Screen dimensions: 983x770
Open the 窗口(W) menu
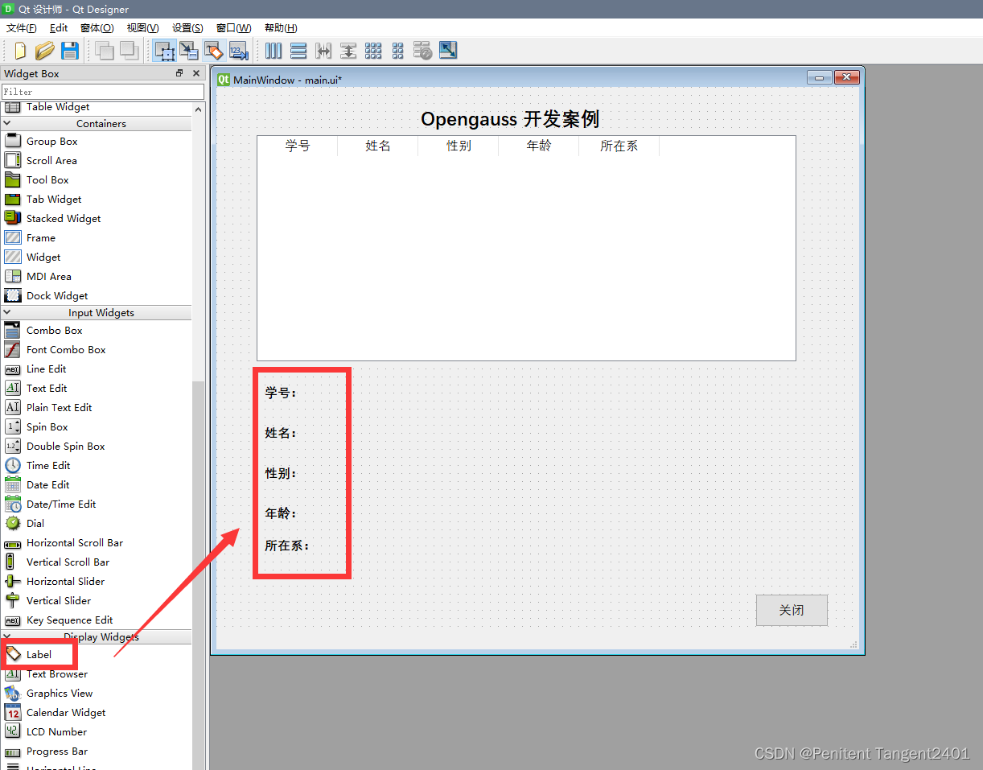[x=234, y=28]
